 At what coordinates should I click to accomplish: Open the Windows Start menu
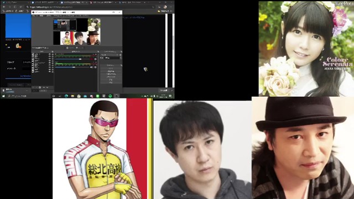[x=3, y=96]
